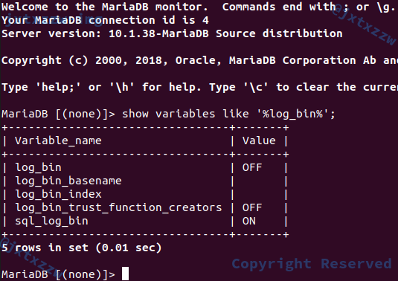Select the 'log_bin_index' row text
Screen dimensions: 398x281
pyautogui.click(x=58, y=195)
